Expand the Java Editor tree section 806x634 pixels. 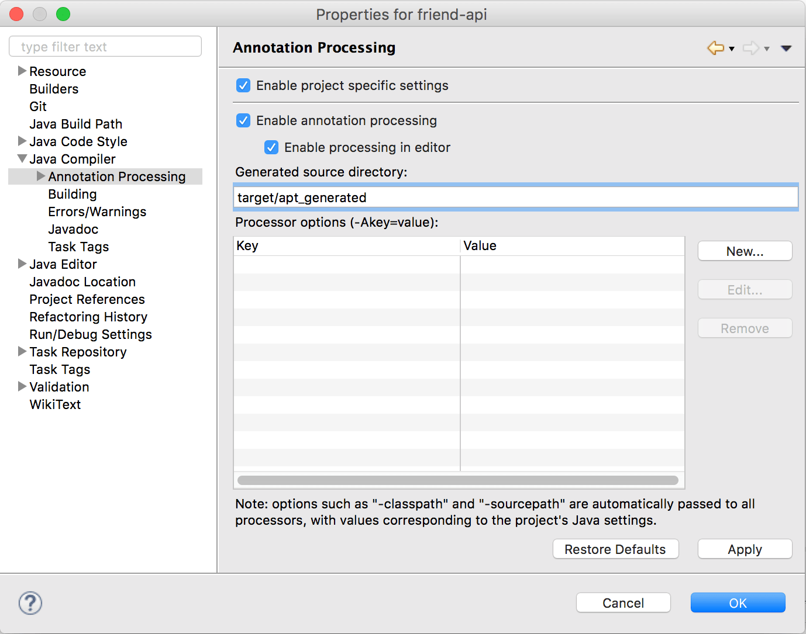coord(22,264)
